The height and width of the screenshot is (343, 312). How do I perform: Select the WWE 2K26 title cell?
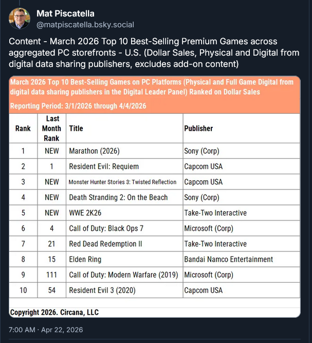point(124,213)
